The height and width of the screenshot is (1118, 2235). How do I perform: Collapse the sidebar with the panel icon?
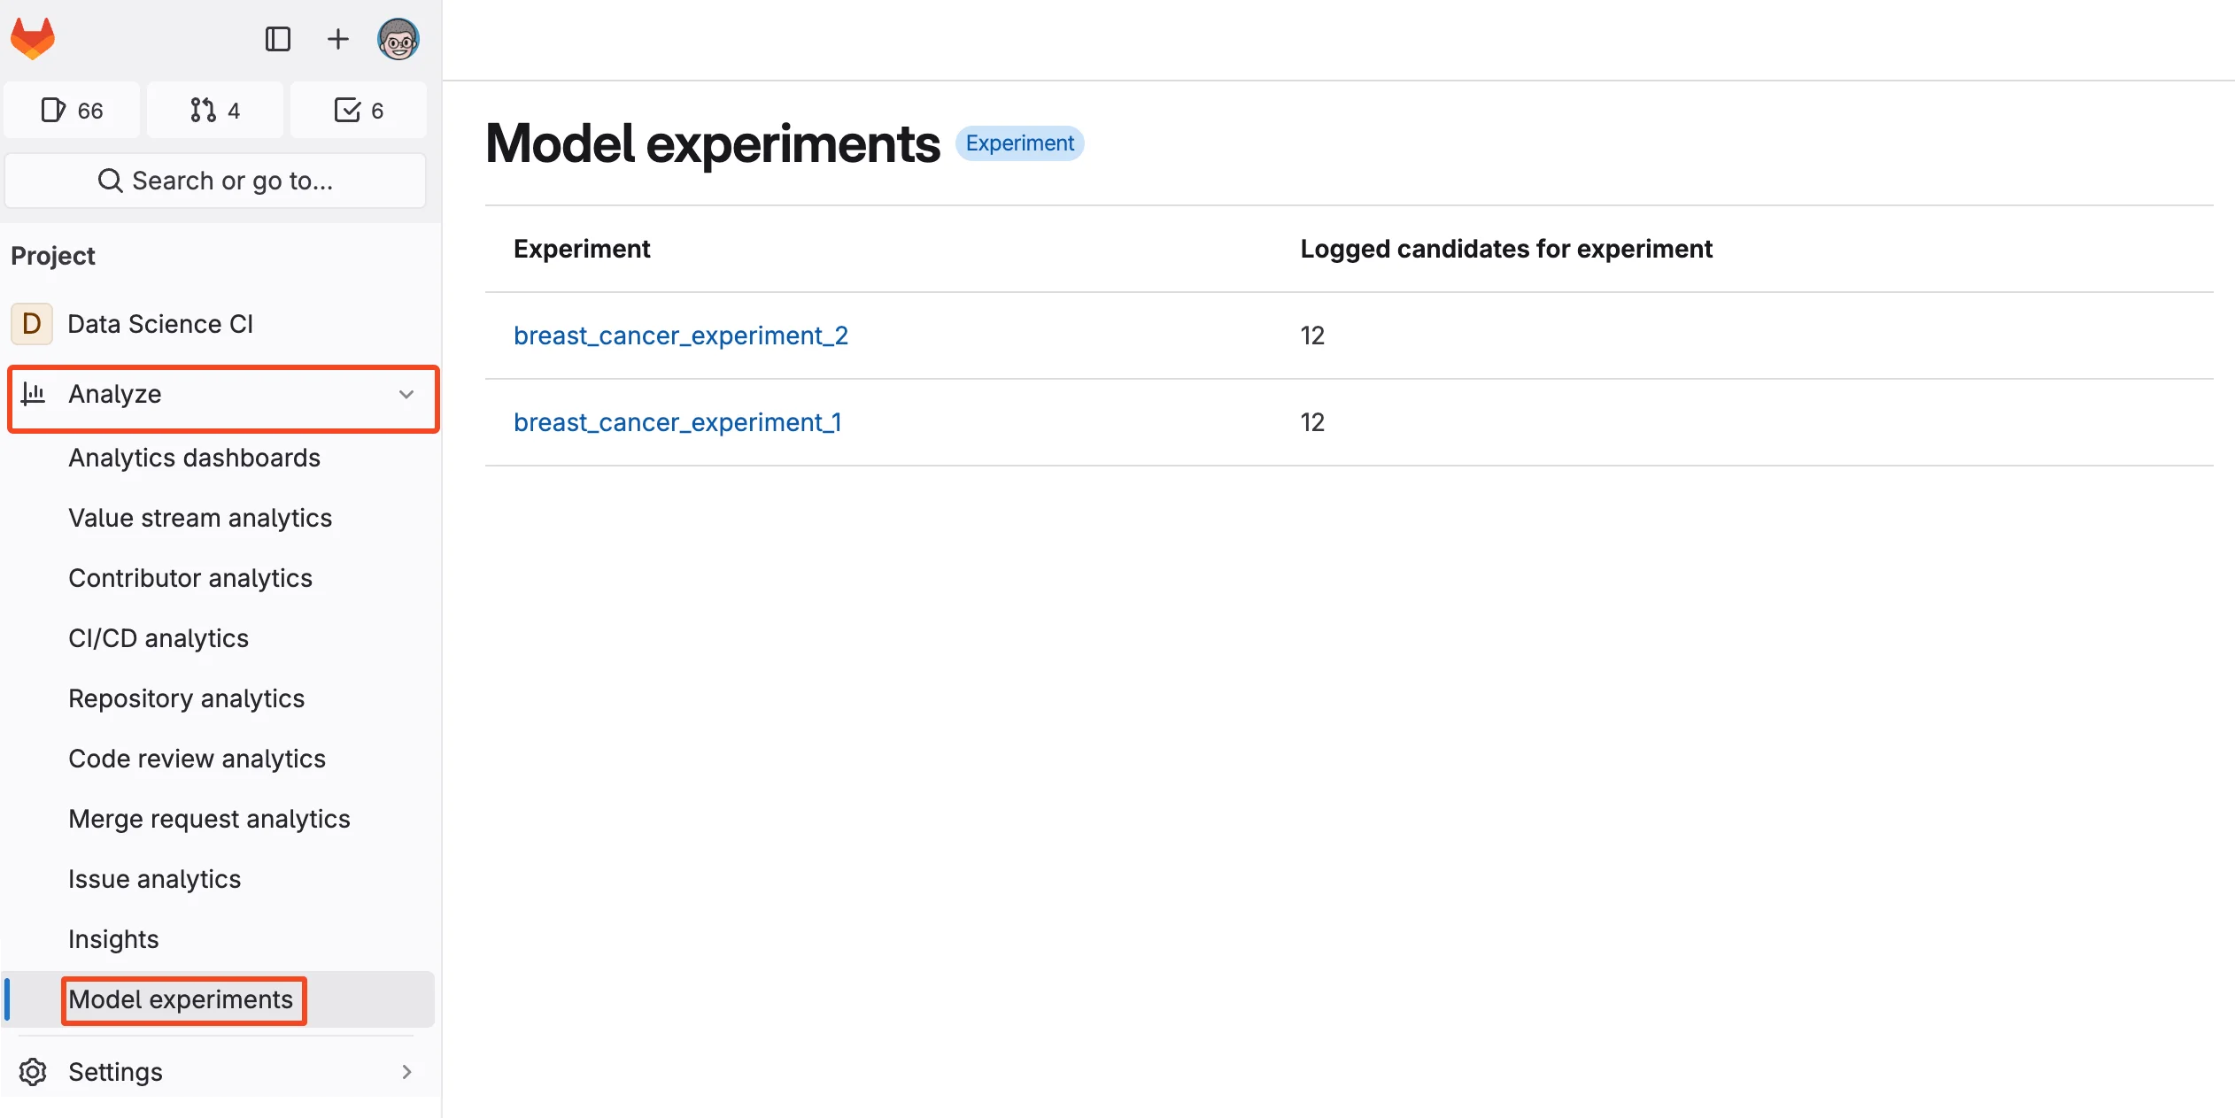point(278,39)
